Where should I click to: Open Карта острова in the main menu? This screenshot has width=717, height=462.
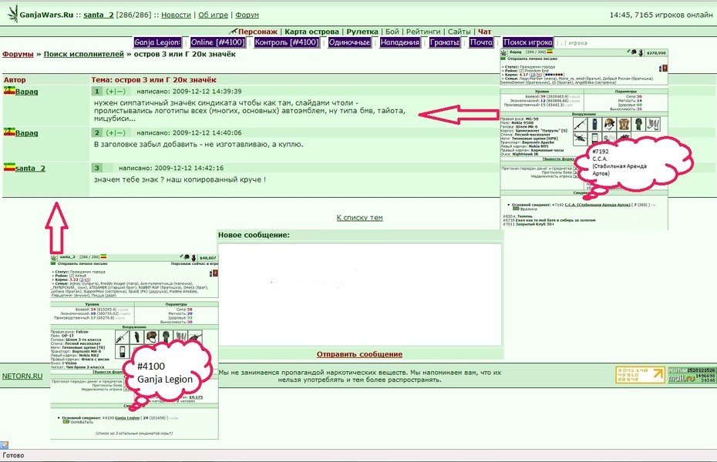[312, 32]
